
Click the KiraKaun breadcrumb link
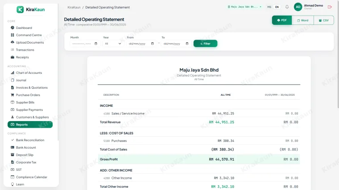74,7
